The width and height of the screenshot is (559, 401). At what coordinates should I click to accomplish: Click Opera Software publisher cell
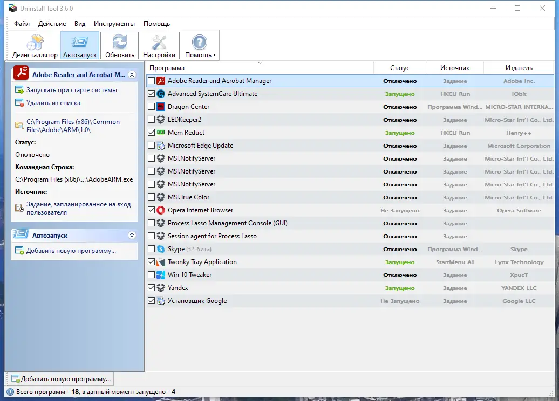coord(519,211)
